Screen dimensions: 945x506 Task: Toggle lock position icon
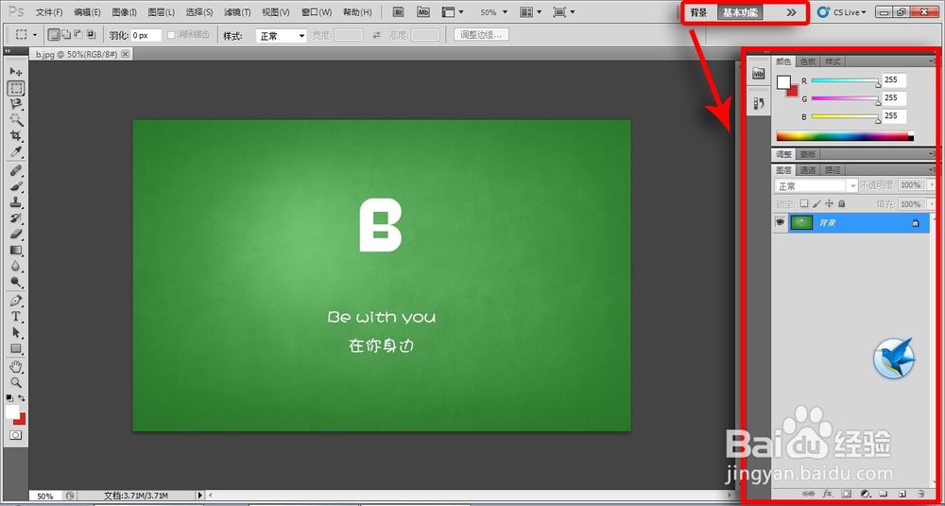[x=830, y=204]
